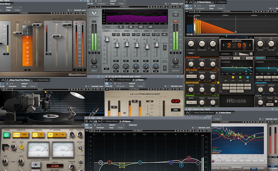This screenshot has height=171, width=278.
Task: Select F6 EQ band node 2
Action: (122, 165)
